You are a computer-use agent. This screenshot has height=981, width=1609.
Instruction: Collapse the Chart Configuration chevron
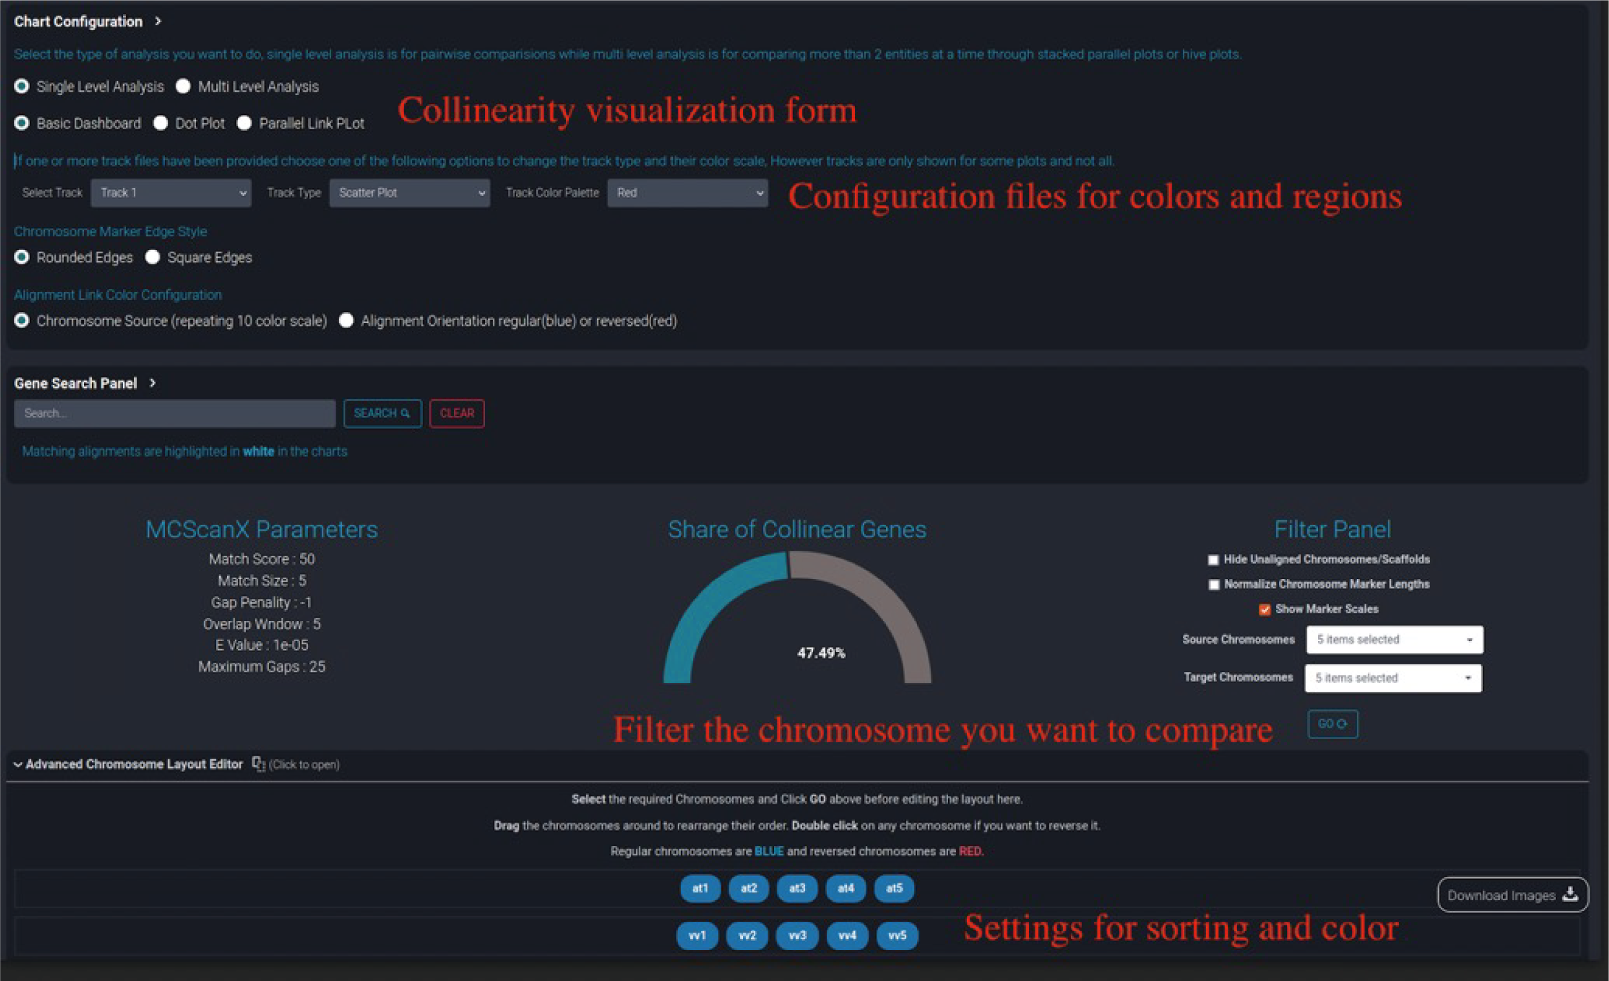tap(157, 21)
